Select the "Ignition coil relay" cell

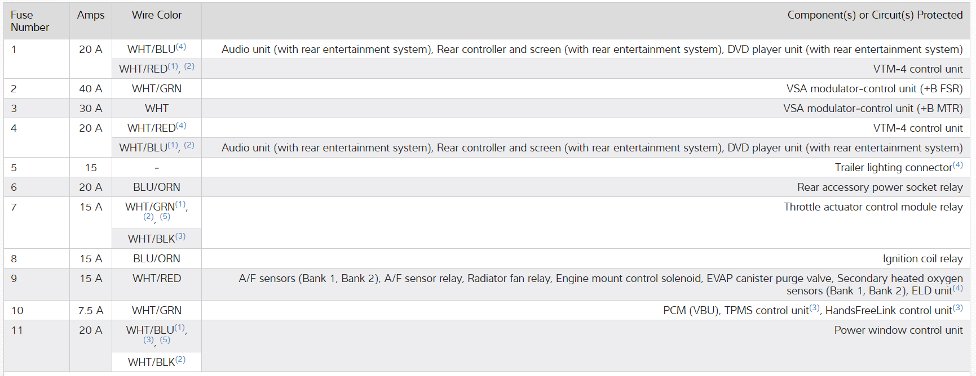click(922, 259)
